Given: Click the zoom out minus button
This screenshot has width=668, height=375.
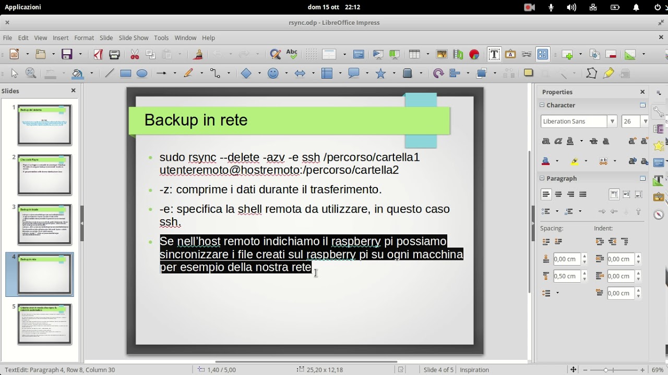Looking at the screenshot, I should pos(584,370).
